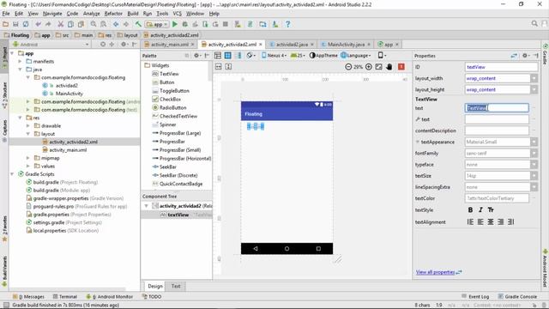
Task: Run the app with the green play icon
Action: (175, 24)
